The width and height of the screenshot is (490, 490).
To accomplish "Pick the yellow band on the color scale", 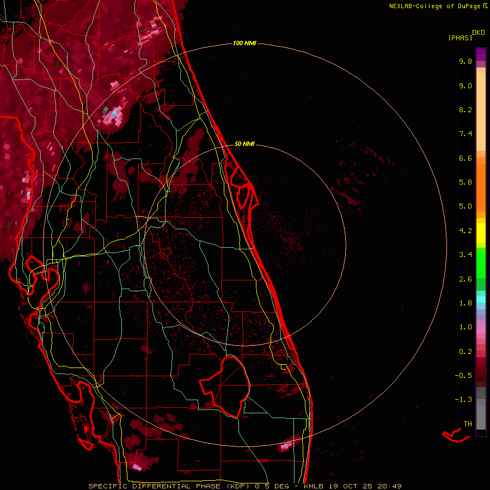I will point(481,233).
